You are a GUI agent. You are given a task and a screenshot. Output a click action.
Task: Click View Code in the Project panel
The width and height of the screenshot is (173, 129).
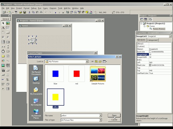[x=142, y=19]
